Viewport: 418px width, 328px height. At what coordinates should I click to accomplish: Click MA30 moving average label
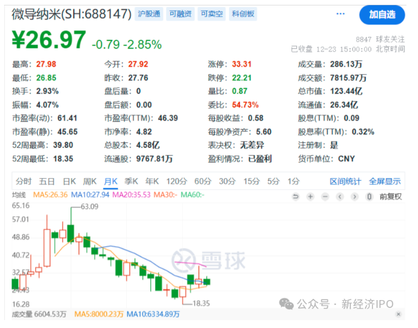[165, 195]
